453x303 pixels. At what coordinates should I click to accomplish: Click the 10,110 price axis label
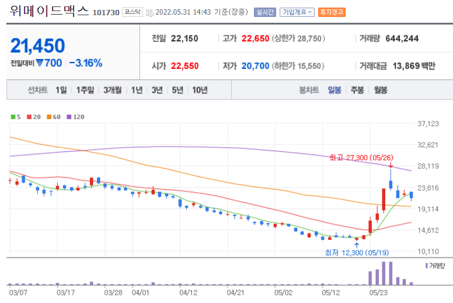coord(428,251)
